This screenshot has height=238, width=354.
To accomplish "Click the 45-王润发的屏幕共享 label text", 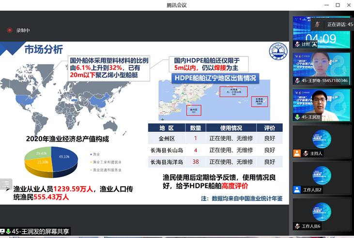I will tap(40, 231).
